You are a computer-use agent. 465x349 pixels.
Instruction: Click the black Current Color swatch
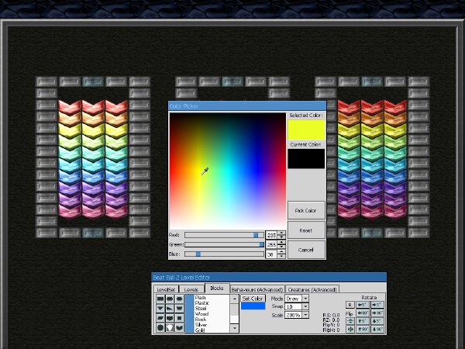(306, 158)
